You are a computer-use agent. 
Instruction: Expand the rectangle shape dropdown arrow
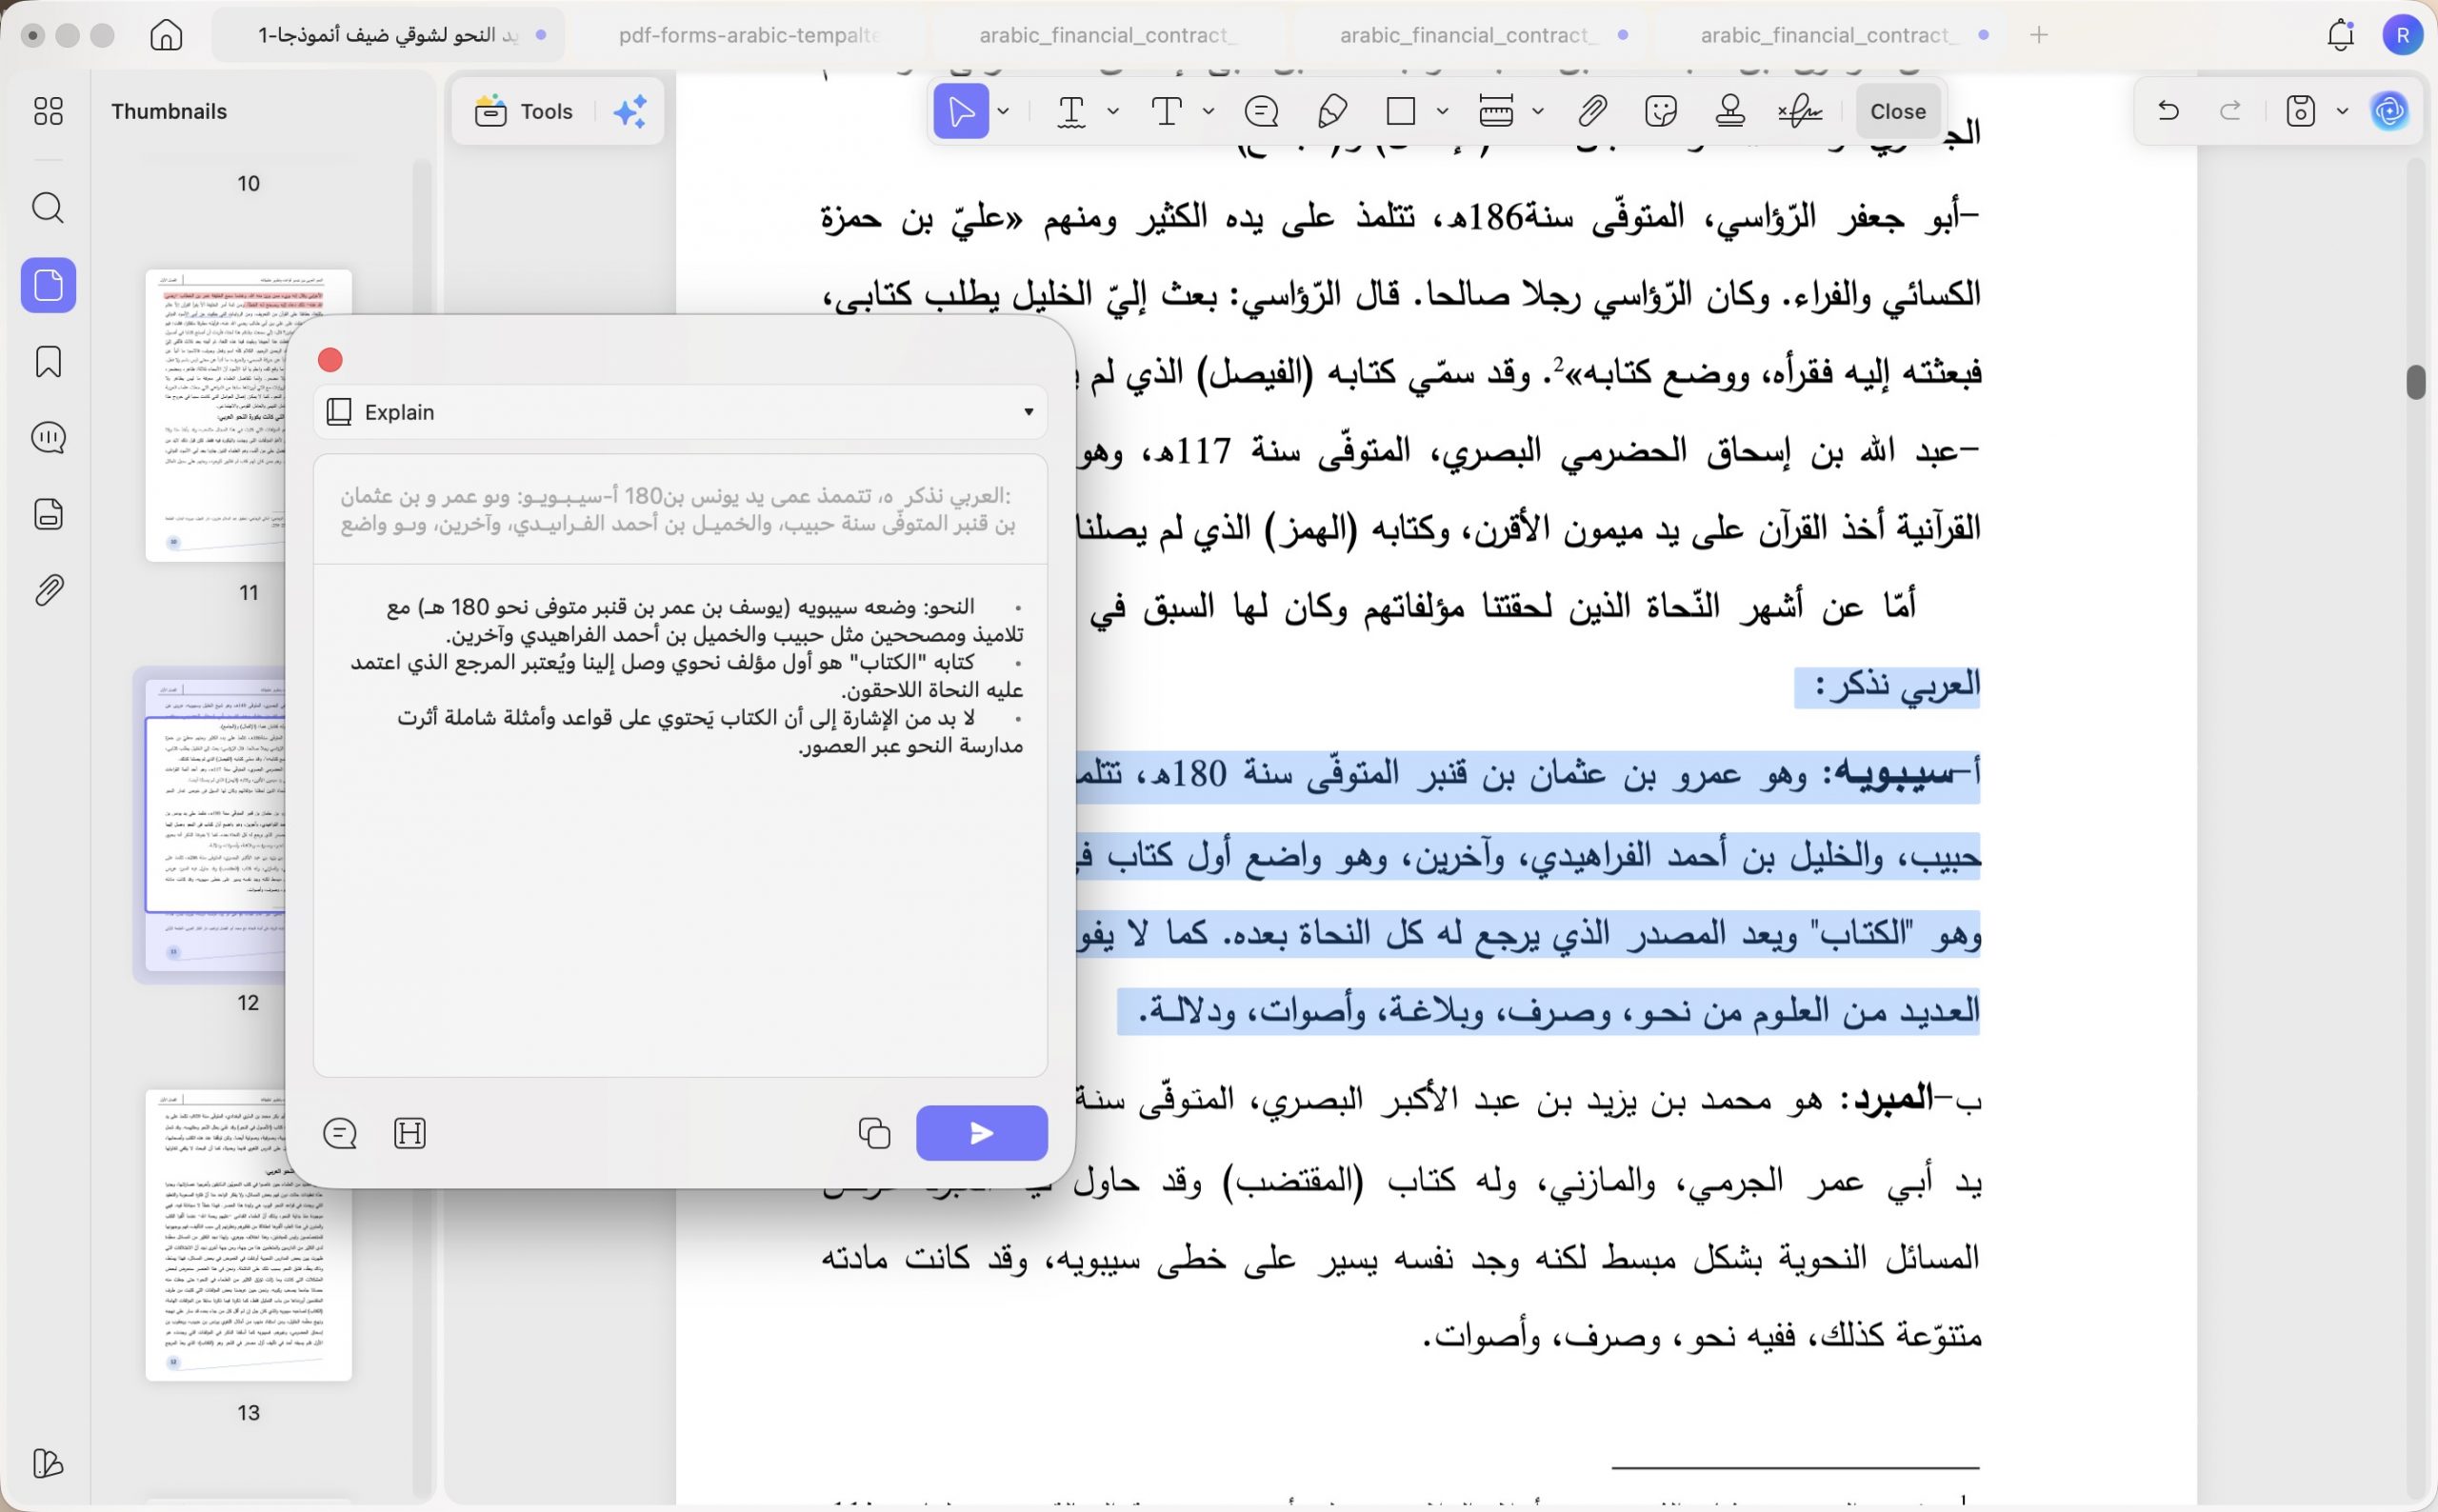coord(1442,111)
